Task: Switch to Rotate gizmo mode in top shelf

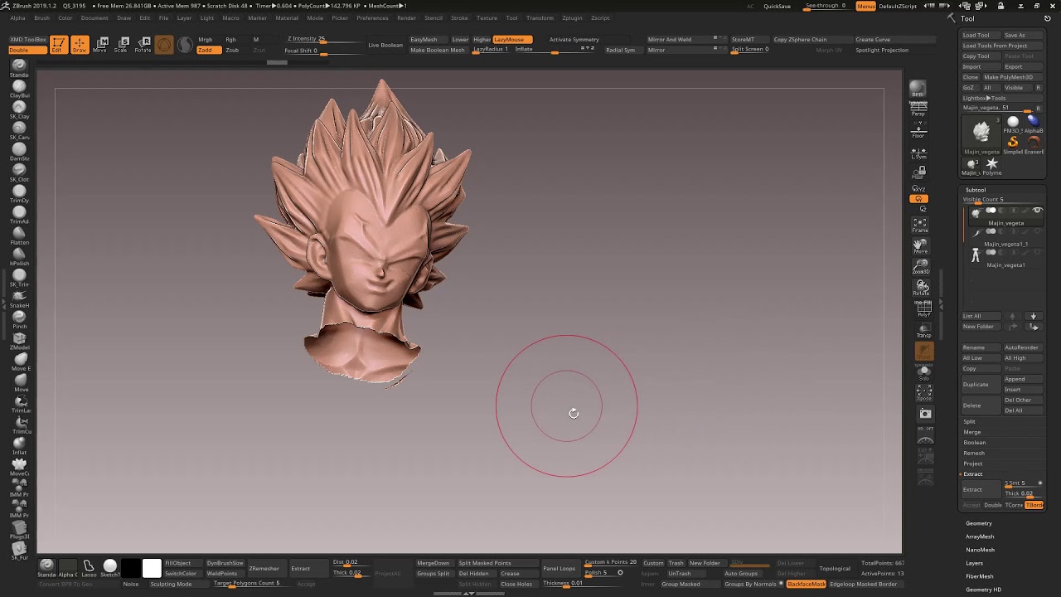Action: click(x=143, y=45)
